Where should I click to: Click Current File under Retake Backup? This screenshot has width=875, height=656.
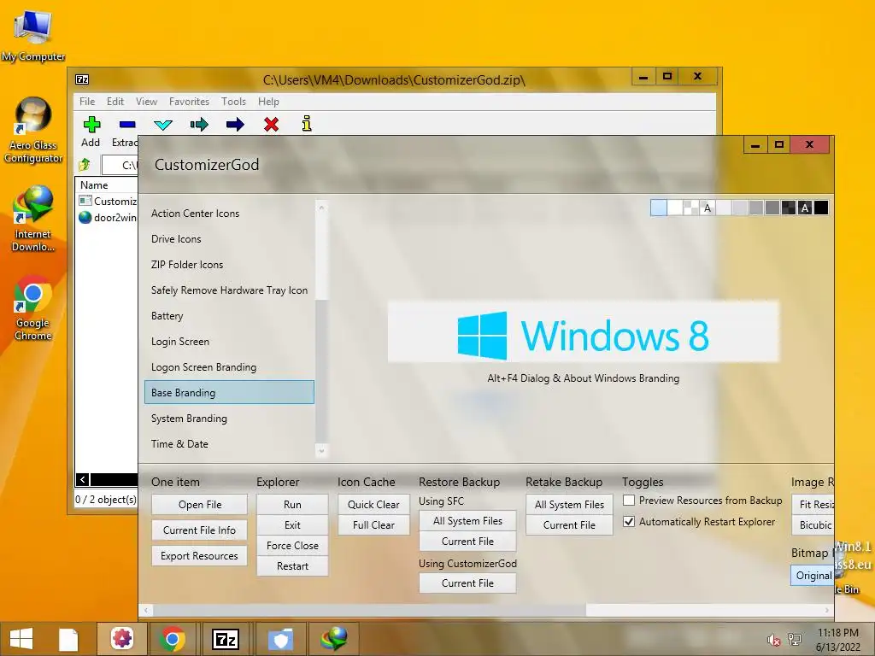(569, 525)
